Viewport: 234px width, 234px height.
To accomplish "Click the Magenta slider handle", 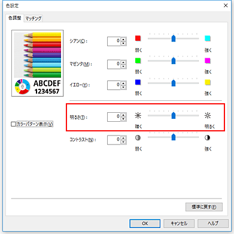I will (174, 61).
